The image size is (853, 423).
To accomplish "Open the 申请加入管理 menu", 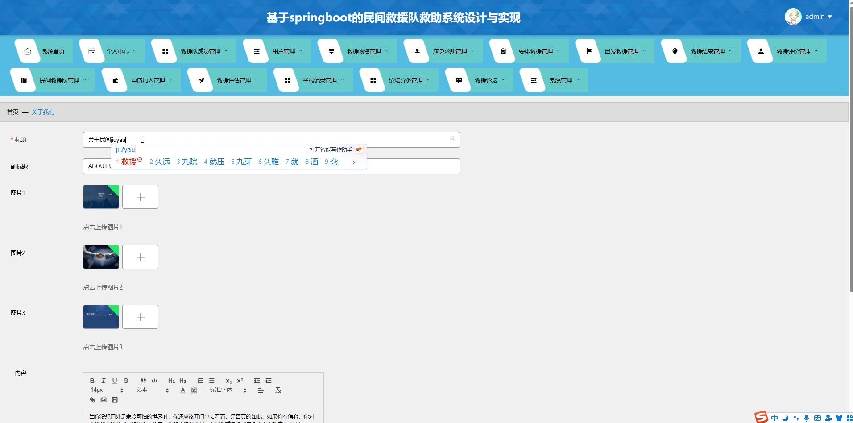I will click(141, 80).
